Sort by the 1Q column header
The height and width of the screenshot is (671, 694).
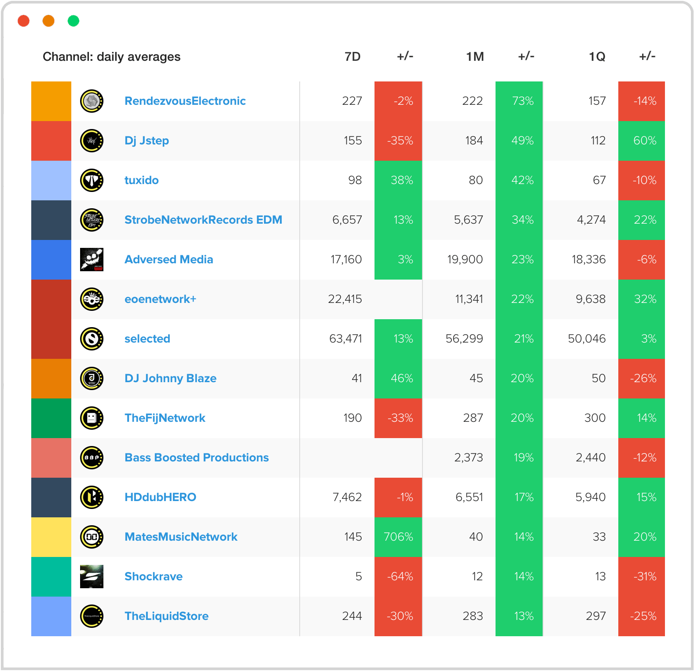[x=597, y=57]
